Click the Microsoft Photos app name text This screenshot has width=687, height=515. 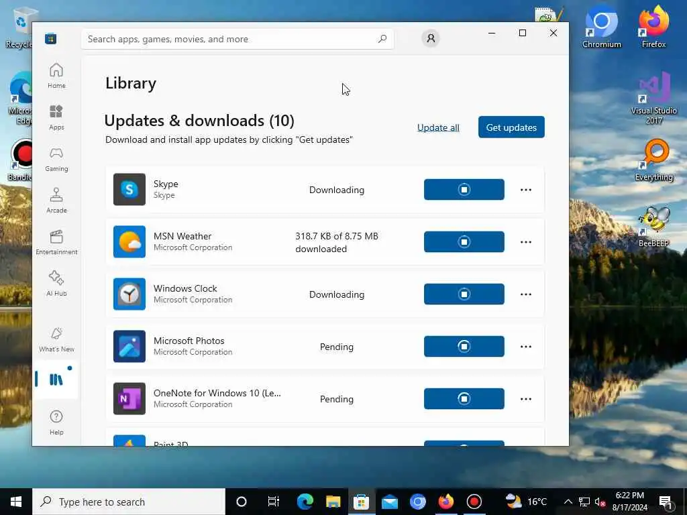pyautogui.click(x=189, y=341)
